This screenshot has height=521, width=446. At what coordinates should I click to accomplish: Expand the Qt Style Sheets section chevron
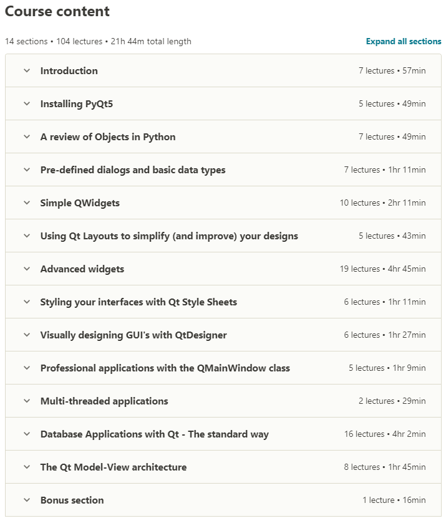pos(27,302)
